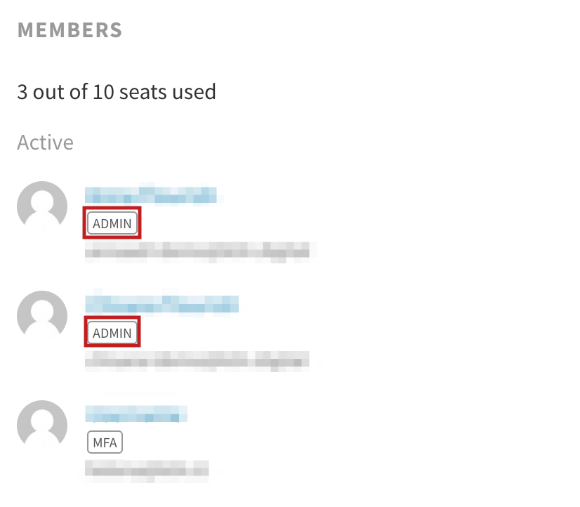Click the number 3 in the seats line
Screen dimensions: 580x507
[x=22, y=92]
